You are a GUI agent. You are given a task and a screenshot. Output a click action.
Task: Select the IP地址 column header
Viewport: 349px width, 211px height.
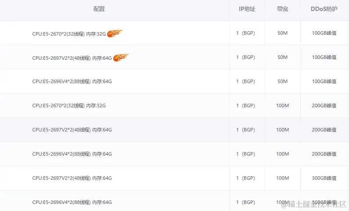click(x=247, y=9)
